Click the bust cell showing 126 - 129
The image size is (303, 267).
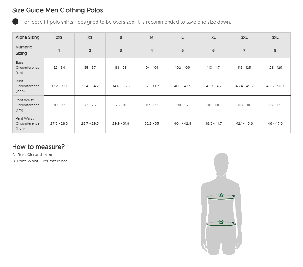click(275, 68)
